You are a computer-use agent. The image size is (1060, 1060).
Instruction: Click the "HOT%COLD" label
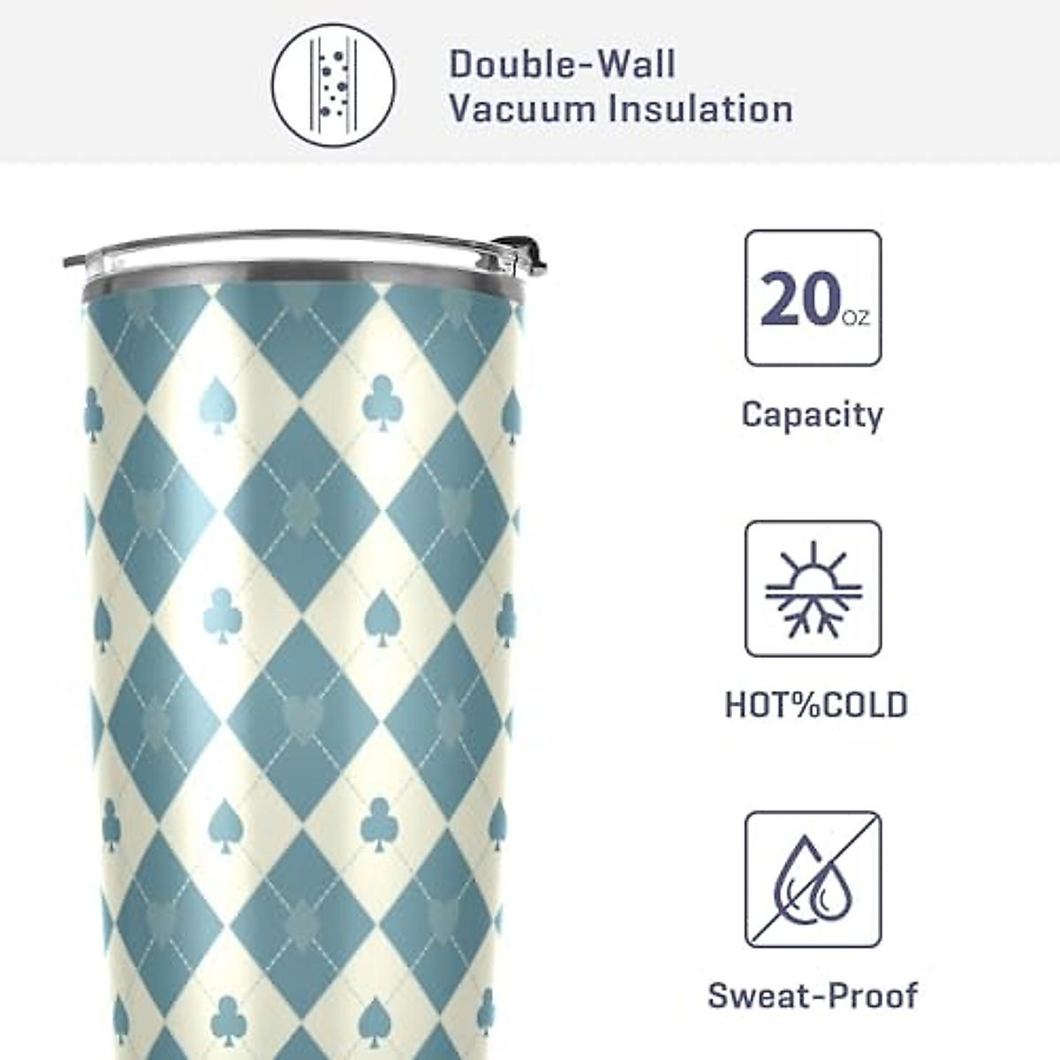(x=816, y=706)
